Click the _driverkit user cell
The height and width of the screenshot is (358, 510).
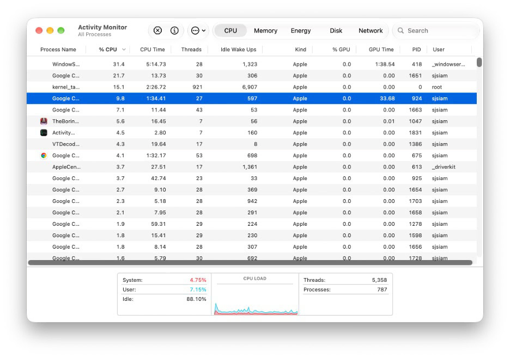pos(444,166)
